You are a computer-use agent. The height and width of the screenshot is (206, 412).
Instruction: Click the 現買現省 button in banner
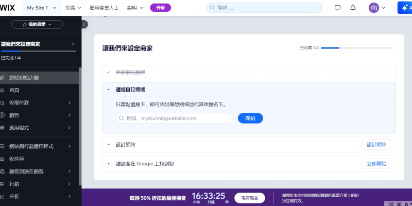click(x=250, y=198)
